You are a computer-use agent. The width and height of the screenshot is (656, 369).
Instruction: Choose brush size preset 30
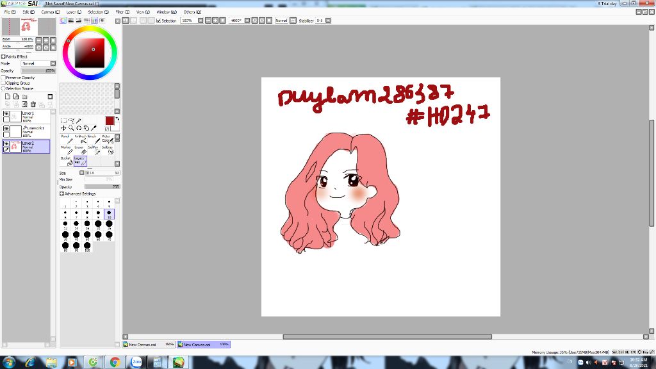(65, 236)
